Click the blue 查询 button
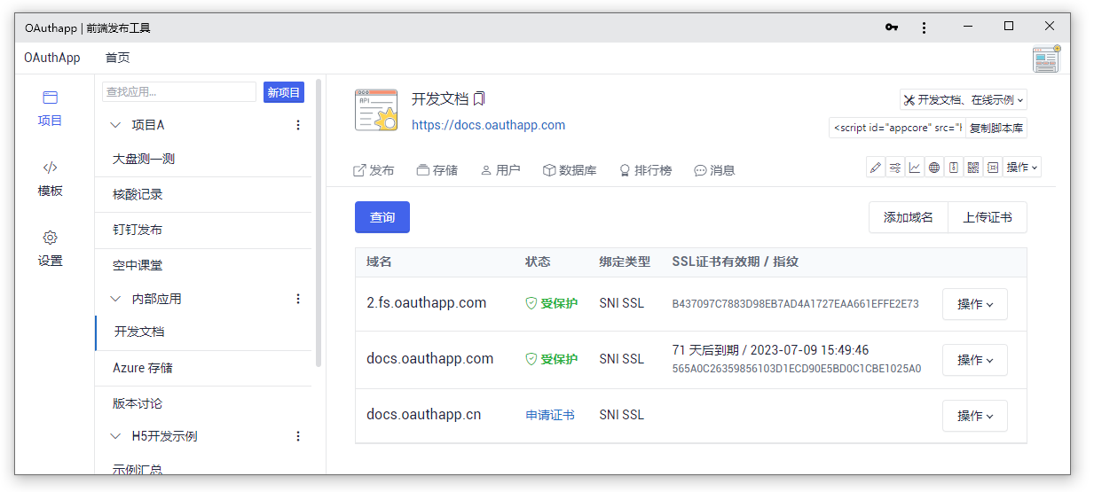Image resolution: width=1094 pixels, height=492 pixels. [382, 217]
